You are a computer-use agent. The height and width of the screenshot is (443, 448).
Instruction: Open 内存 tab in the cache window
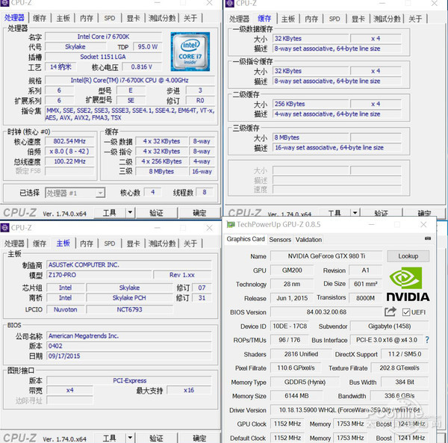(x=311, y=19)
